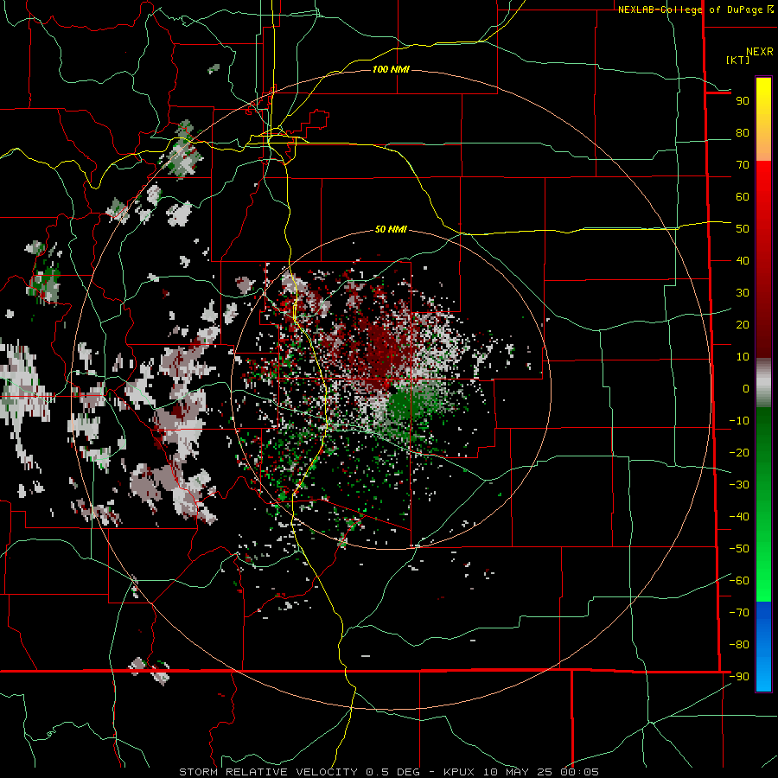
Task: Click the positive 60 value on velocity scale
Action: point(743,197)
